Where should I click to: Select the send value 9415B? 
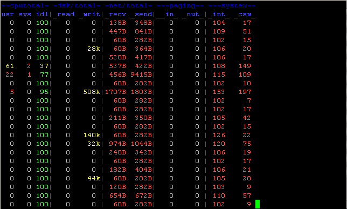tap(141, 75)
